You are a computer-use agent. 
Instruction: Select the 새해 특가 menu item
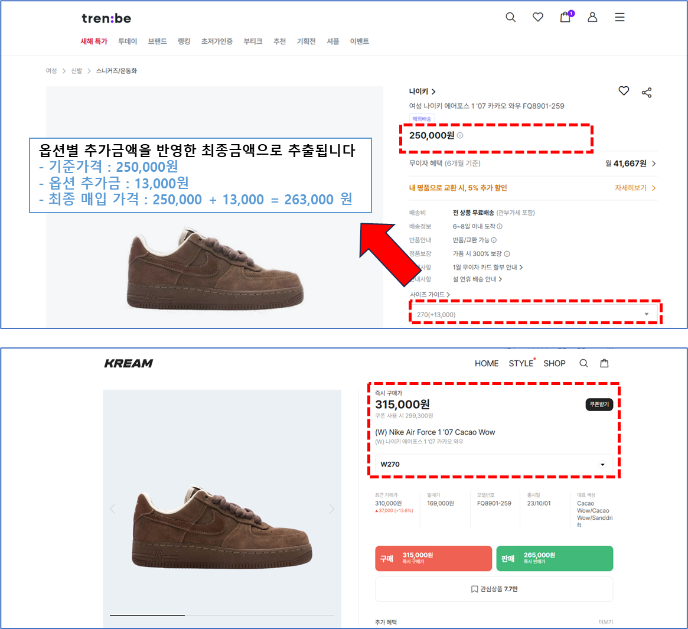(x=94, y=41)
